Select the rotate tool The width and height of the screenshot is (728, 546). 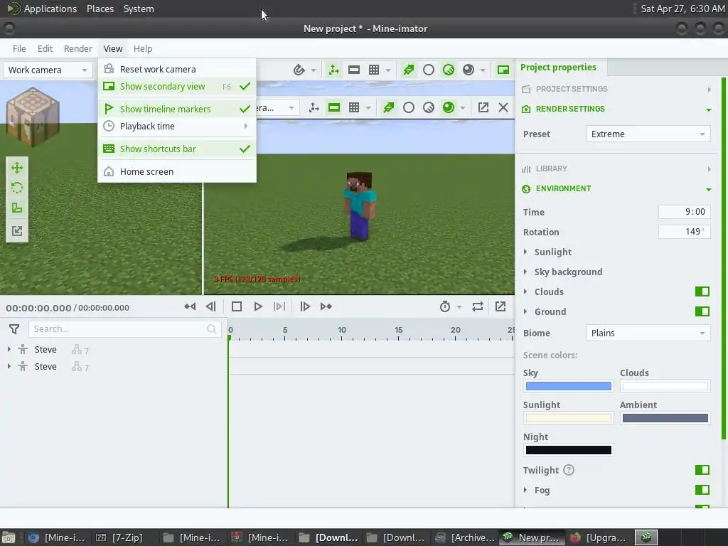tap(17, 188)
